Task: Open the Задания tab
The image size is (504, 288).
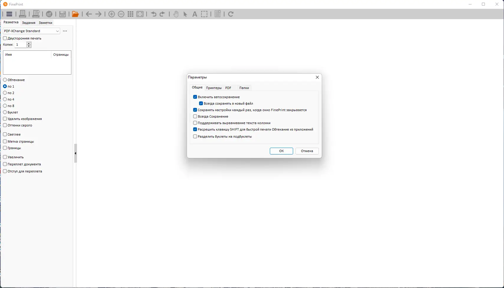Action: click(x=28, y=22)
